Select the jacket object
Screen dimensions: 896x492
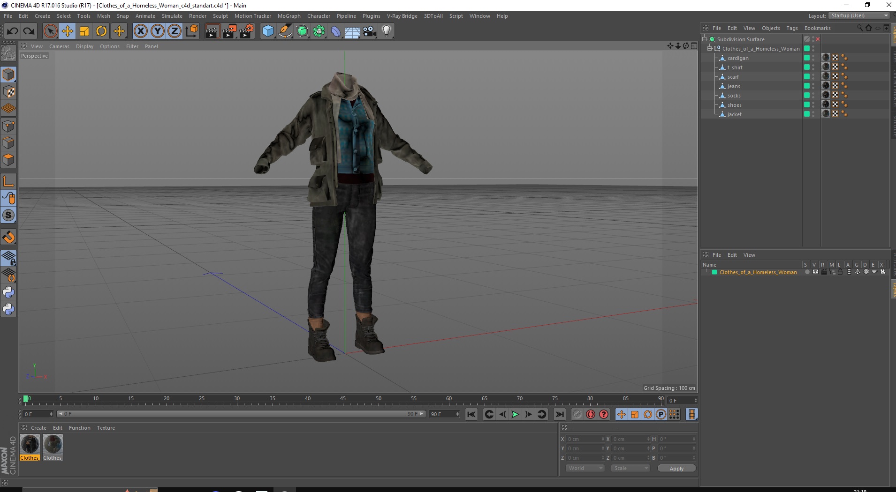tap(734, 114)
